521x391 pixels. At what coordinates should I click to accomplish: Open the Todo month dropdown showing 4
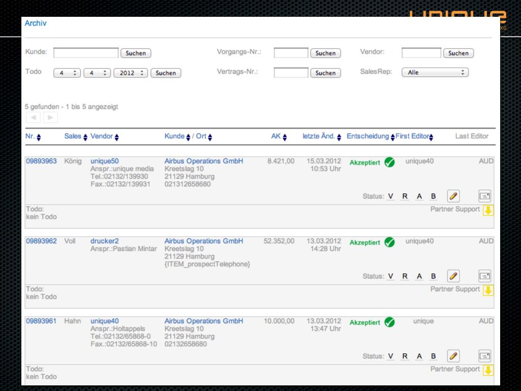[97, 73]
